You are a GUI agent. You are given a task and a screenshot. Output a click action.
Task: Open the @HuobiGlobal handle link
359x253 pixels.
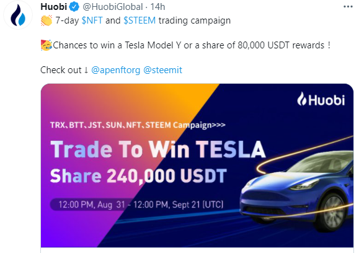pyautogui.click(x=112, y=7)
